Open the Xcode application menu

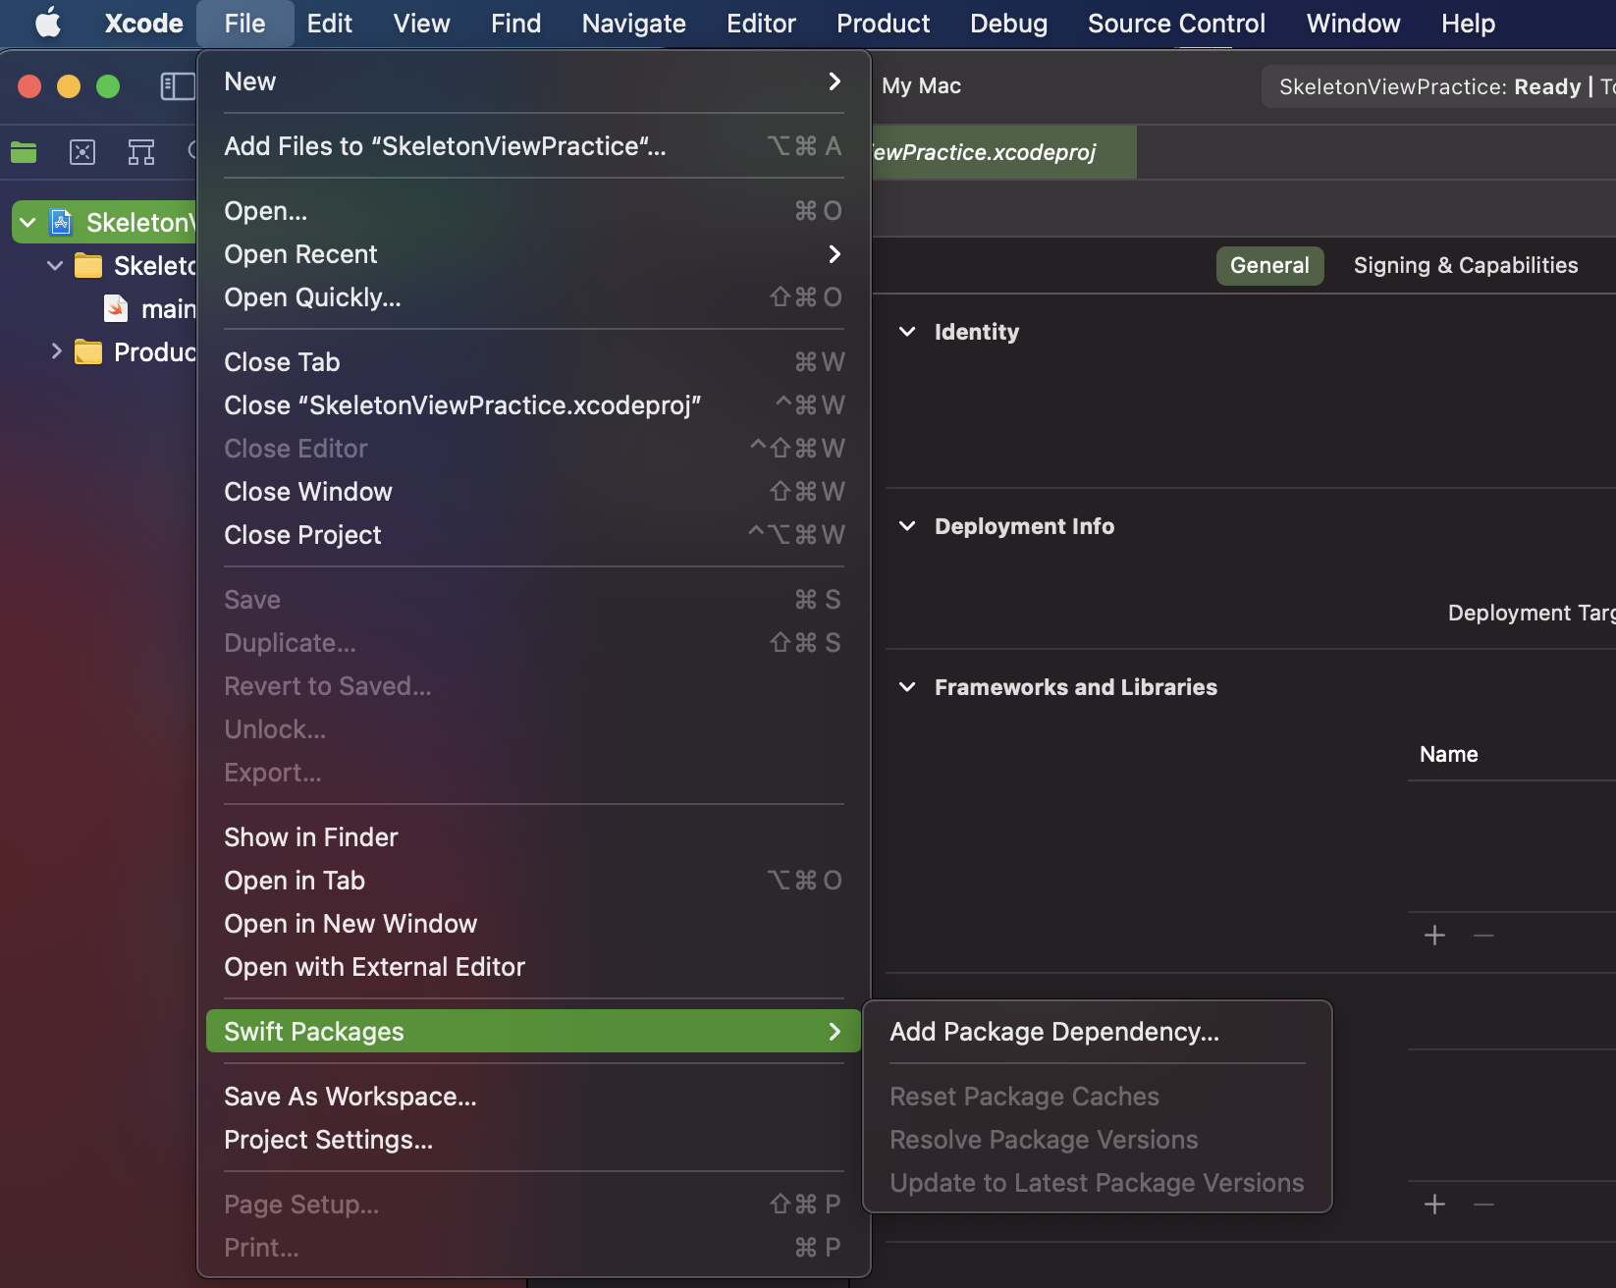[143, 23]
